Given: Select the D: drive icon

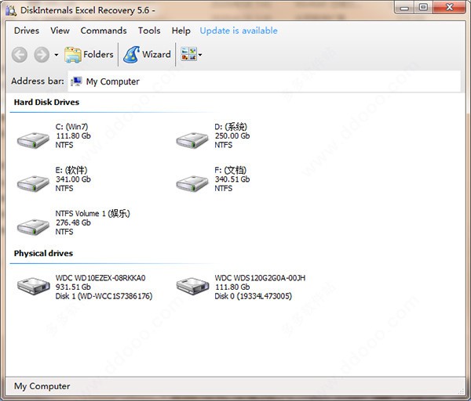Looking at the screenshot, I should [192, 139].
